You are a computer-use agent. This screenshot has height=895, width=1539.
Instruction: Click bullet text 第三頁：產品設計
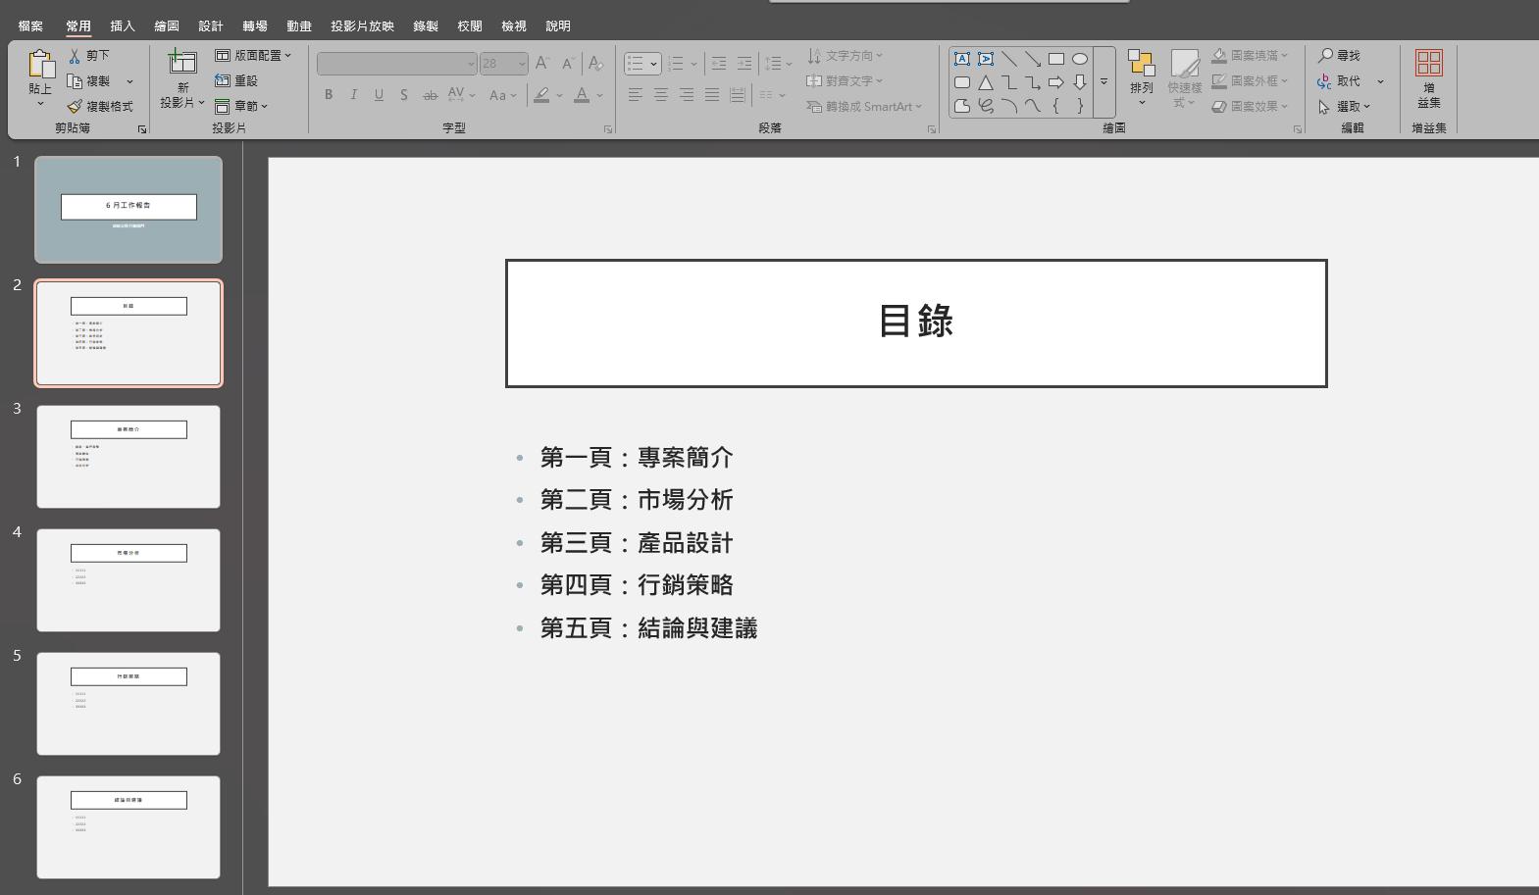click(x=637, y=543)
